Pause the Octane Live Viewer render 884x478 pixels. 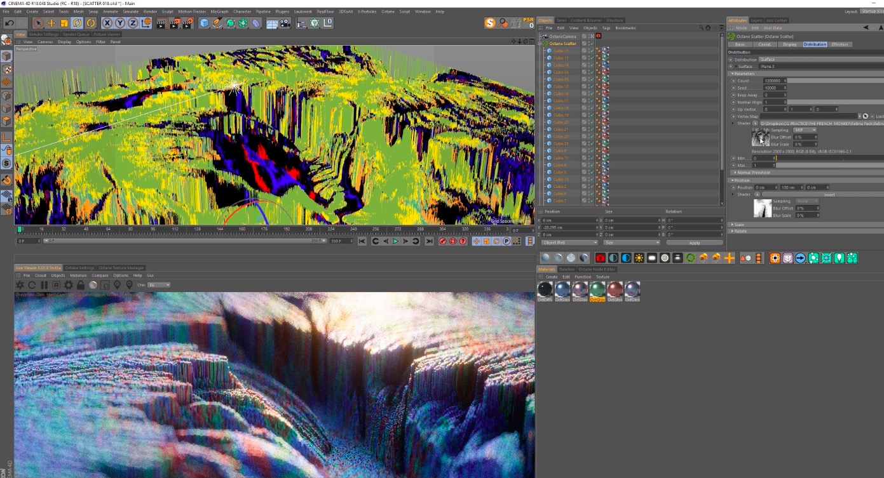point(46,284)
